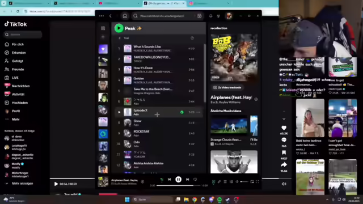Play the Peak playlist green button

point(119,28)
